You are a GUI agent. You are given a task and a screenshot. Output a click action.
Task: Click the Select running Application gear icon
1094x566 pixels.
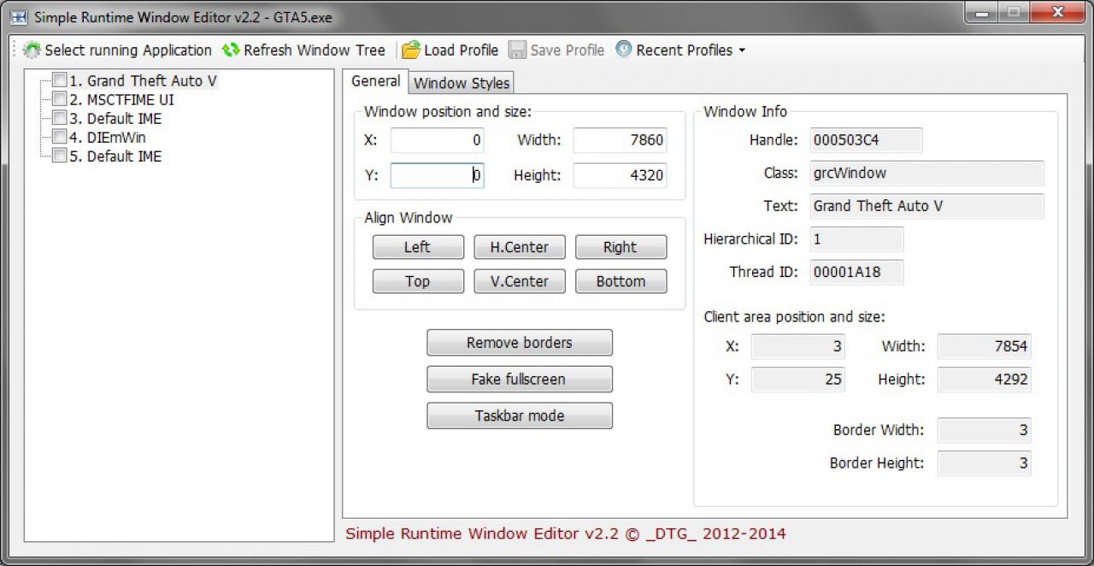tap(32, 50)
